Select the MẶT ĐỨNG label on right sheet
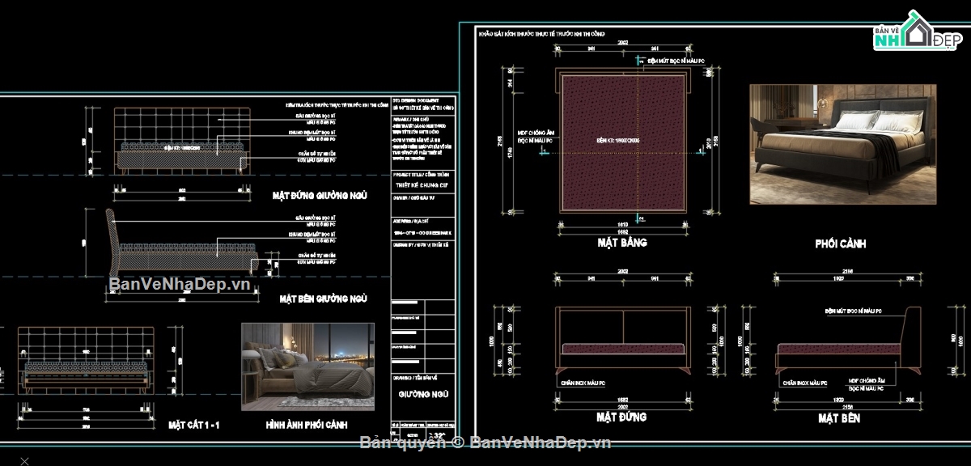The image size is (971, 466). coord(621,417)
